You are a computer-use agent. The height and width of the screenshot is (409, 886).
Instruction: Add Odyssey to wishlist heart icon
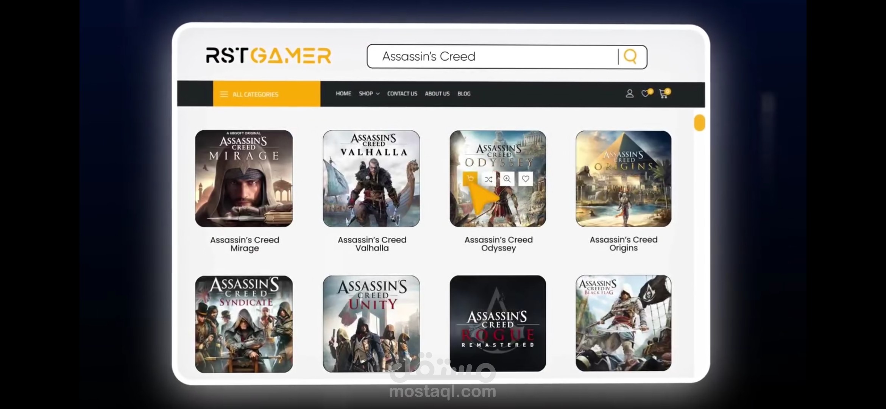coord(526,179)
